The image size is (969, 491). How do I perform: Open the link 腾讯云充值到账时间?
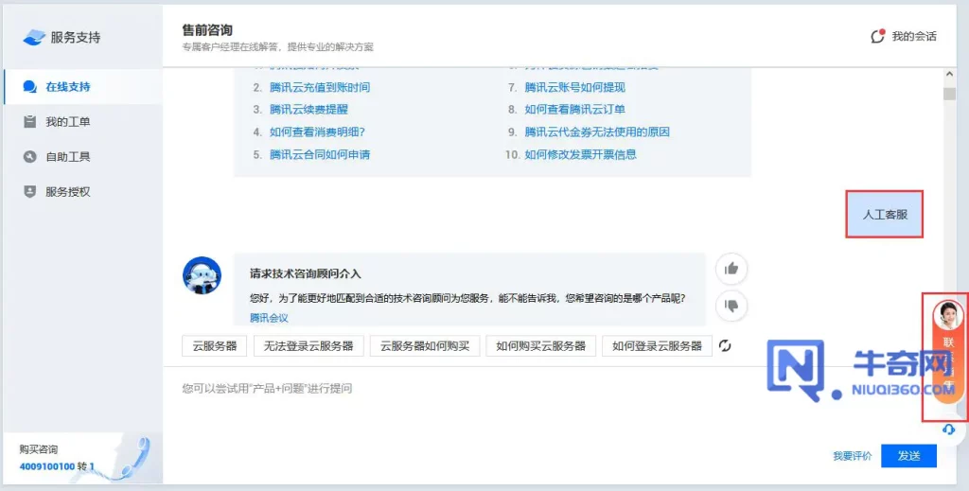click(x=320, y=87)
